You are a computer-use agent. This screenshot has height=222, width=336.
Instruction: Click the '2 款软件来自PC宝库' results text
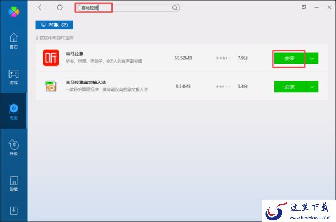(x=55, y=38)
